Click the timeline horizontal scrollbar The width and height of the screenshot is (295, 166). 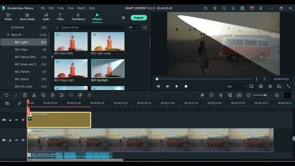tap(75, 160)
